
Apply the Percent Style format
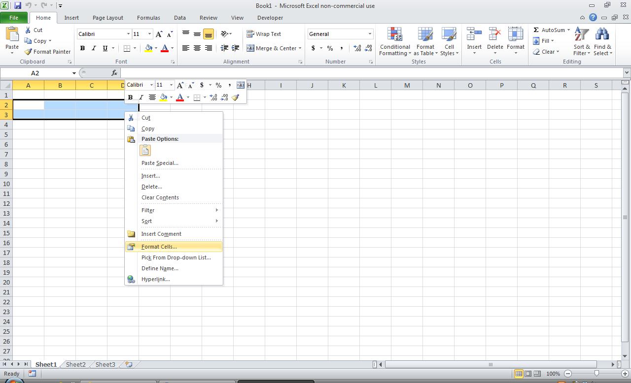click(329, 48)
